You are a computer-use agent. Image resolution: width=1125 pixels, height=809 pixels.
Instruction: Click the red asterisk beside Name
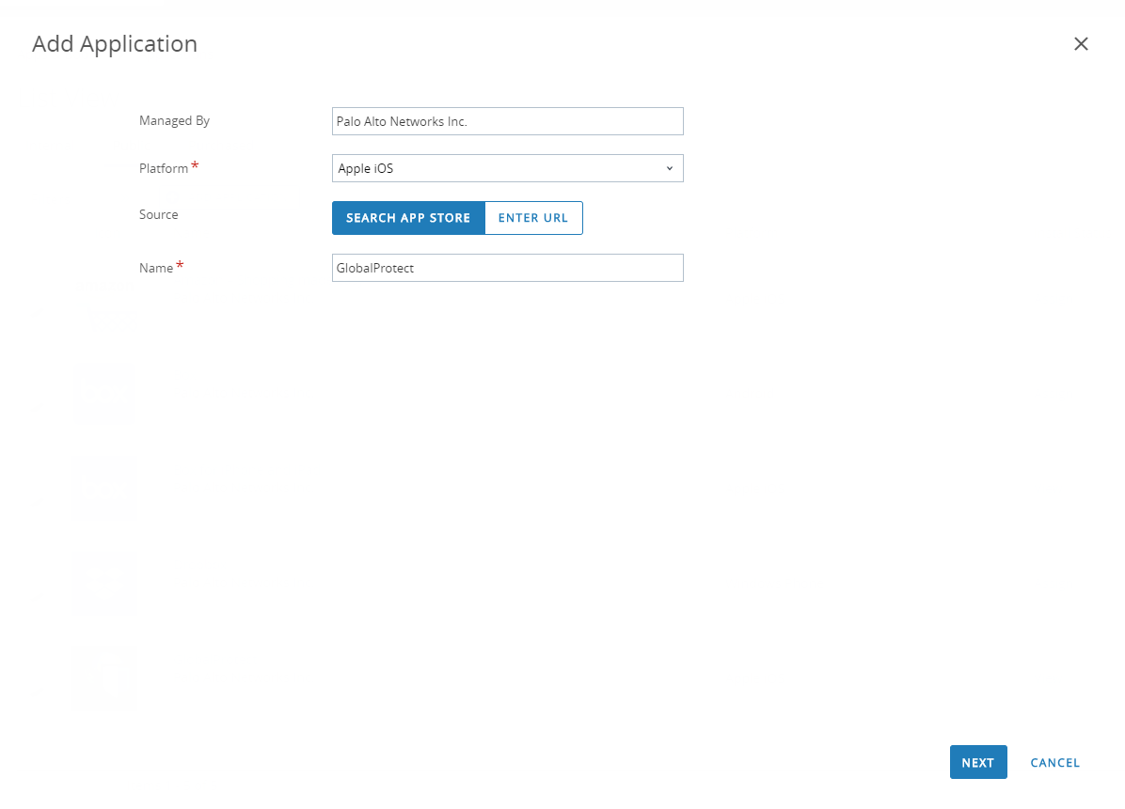pyautogui.click(x=180, y=266)
